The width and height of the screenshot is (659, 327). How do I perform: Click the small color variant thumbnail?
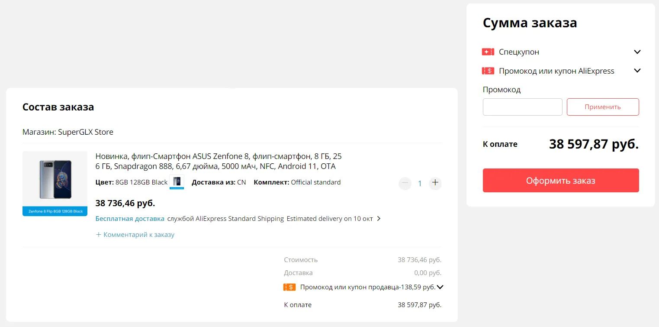[x=177, y=182]
